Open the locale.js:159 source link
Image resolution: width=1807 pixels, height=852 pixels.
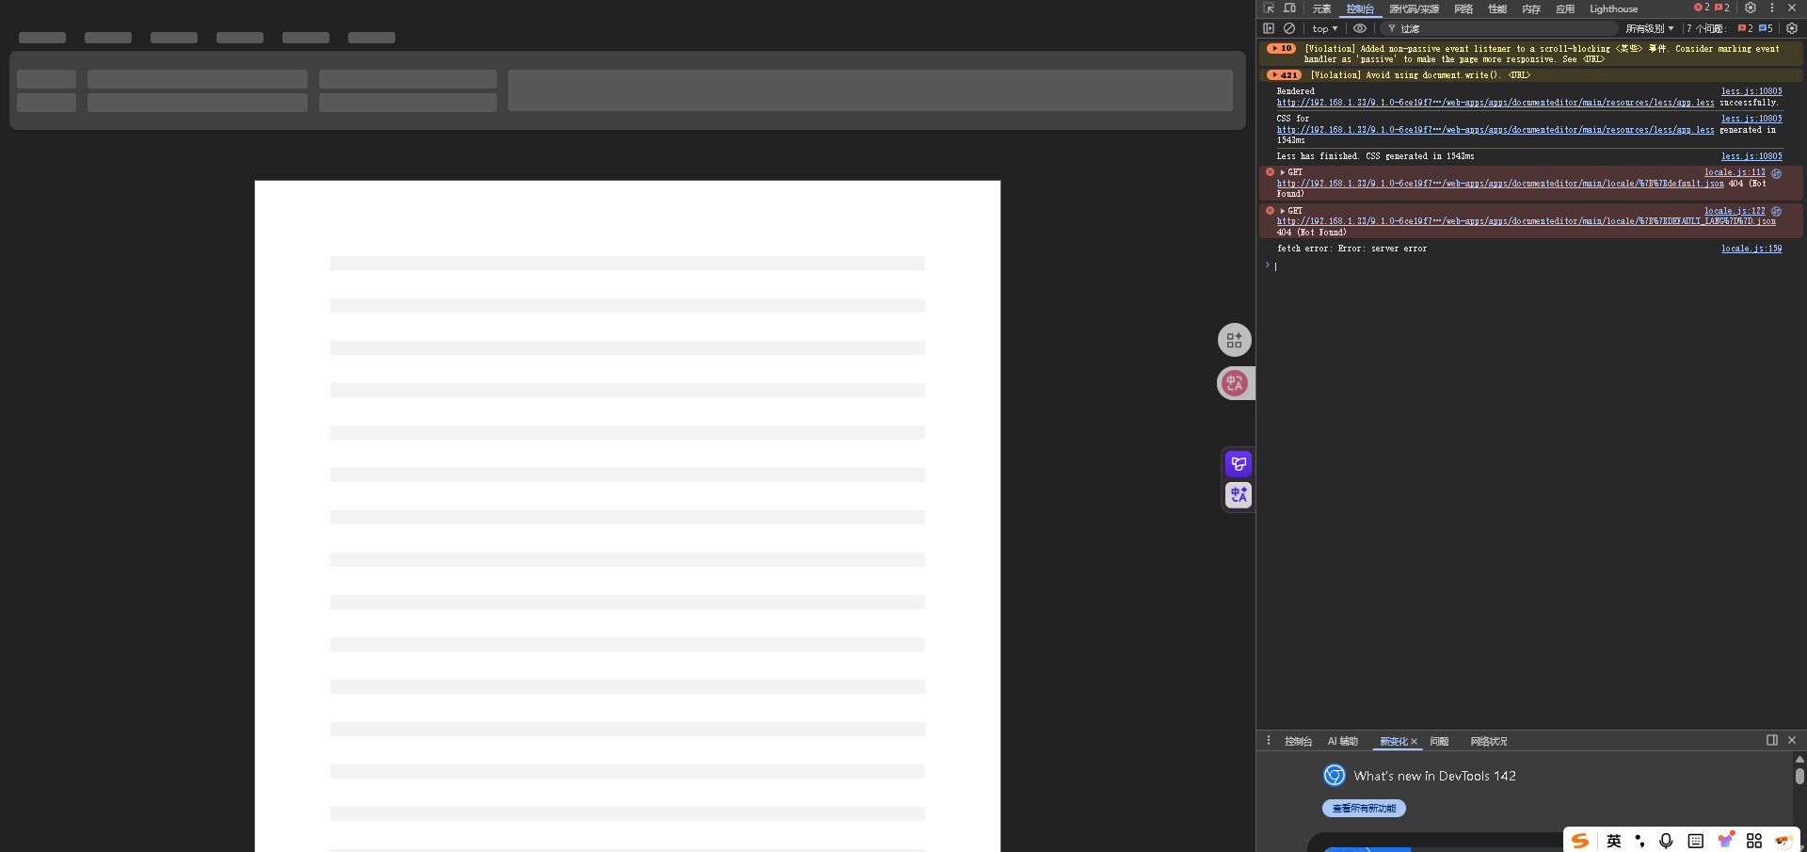(1751, 249)
